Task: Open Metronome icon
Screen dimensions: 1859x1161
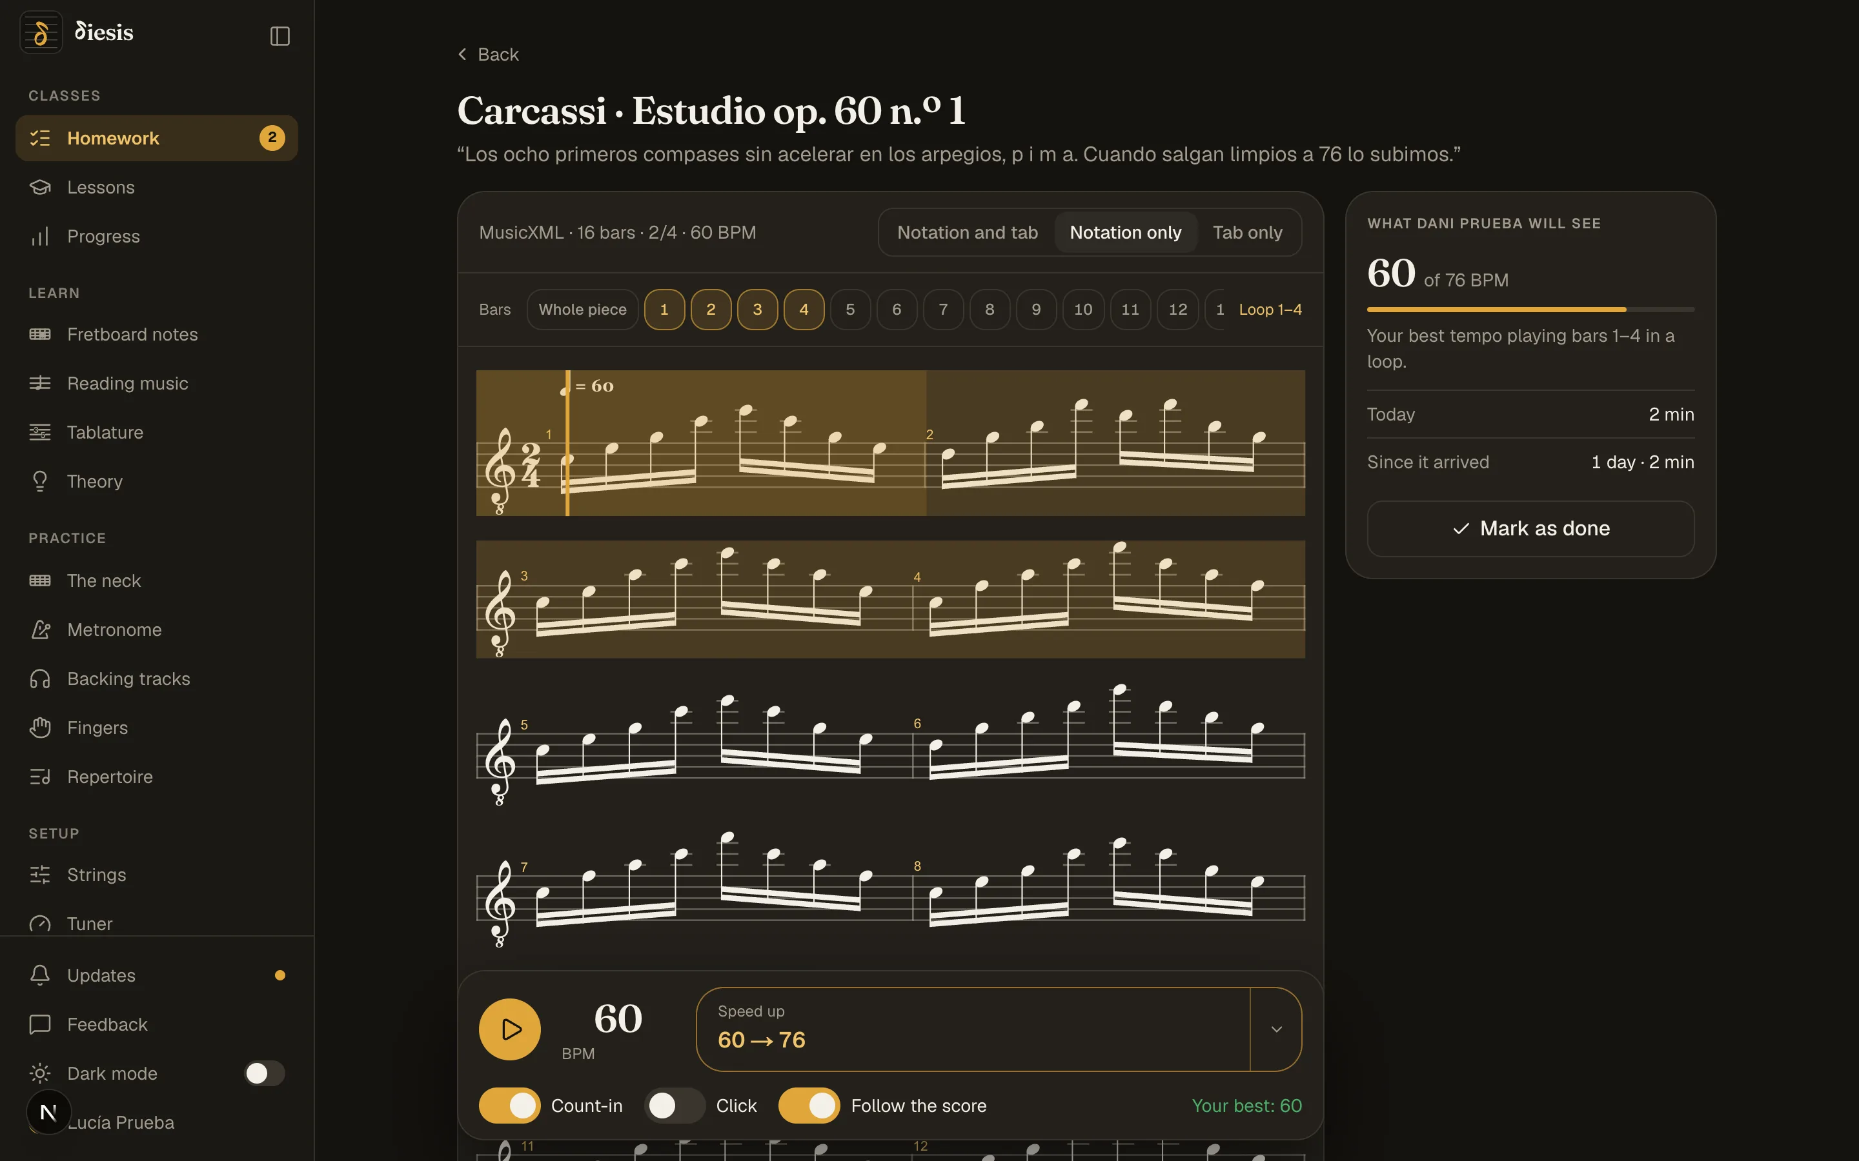Action: click(40, 630)
